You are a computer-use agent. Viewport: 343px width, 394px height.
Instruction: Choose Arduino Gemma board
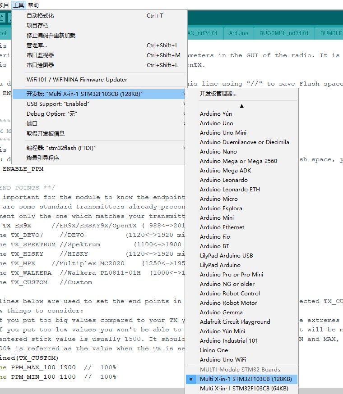click(x=242, y=312)
